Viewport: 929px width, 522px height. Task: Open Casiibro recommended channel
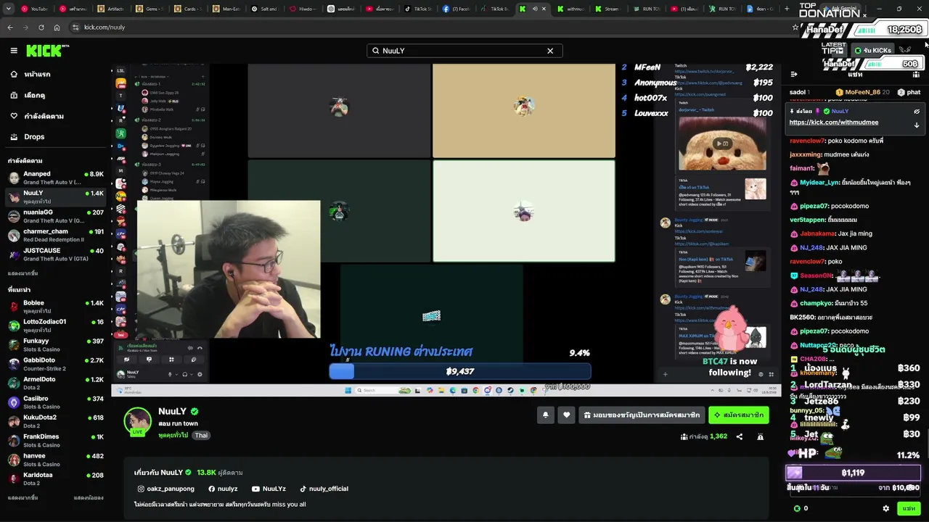point(56,402)
